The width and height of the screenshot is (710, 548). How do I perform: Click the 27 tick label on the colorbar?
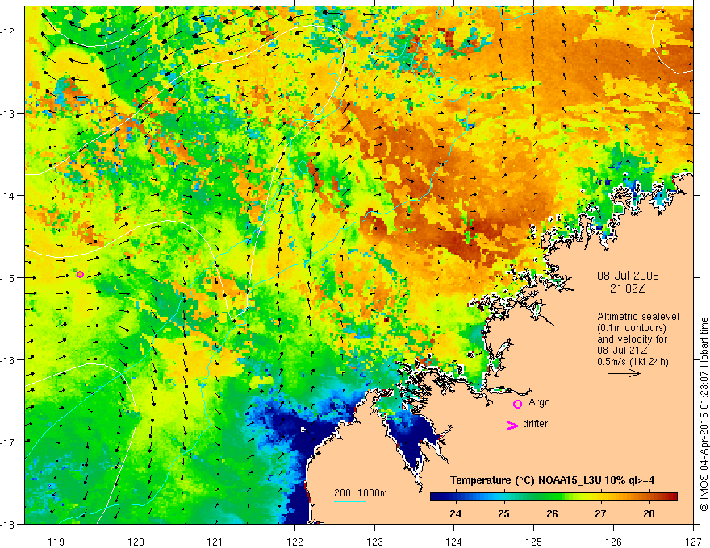pyautogui.click(x=600, y=513)
